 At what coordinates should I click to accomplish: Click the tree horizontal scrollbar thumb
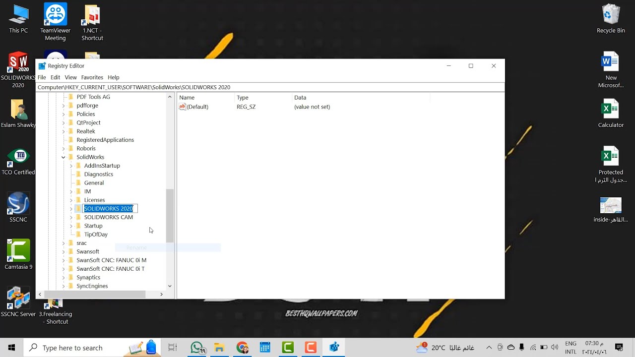click(x=95, y=295)
